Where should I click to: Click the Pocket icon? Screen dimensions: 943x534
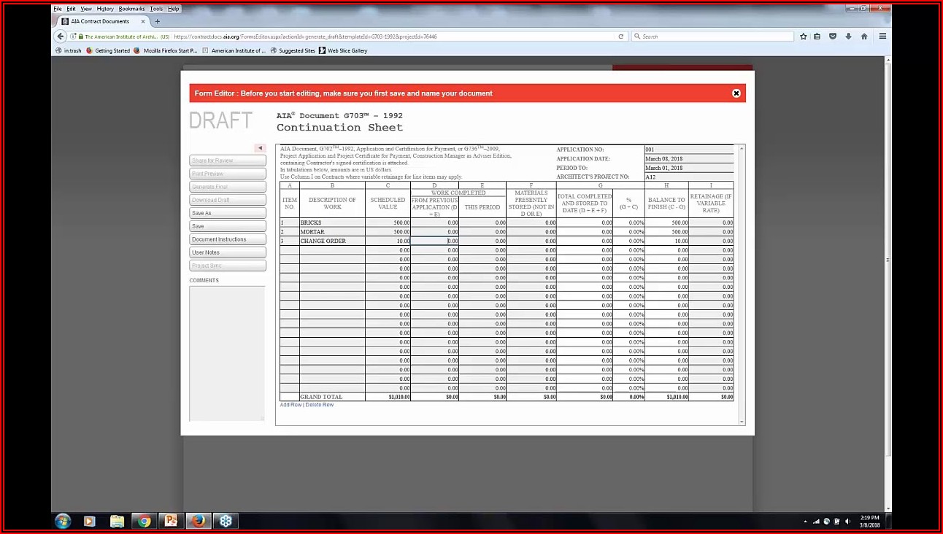click(x=833, y=36)
